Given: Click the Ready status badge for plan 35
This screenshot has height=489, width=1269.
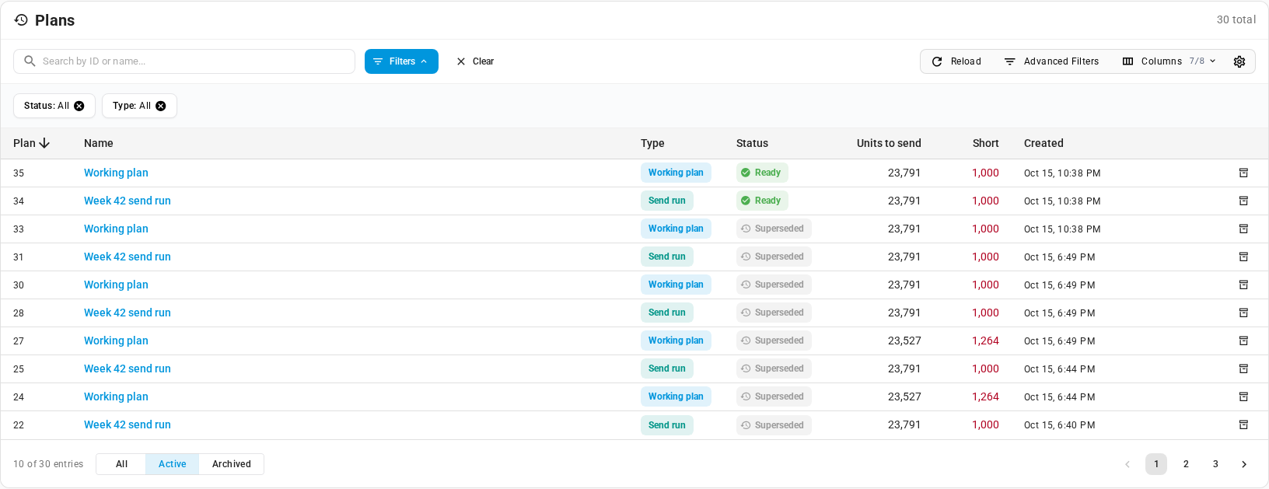Looking at the screenshot, I should tap(762, 173).
